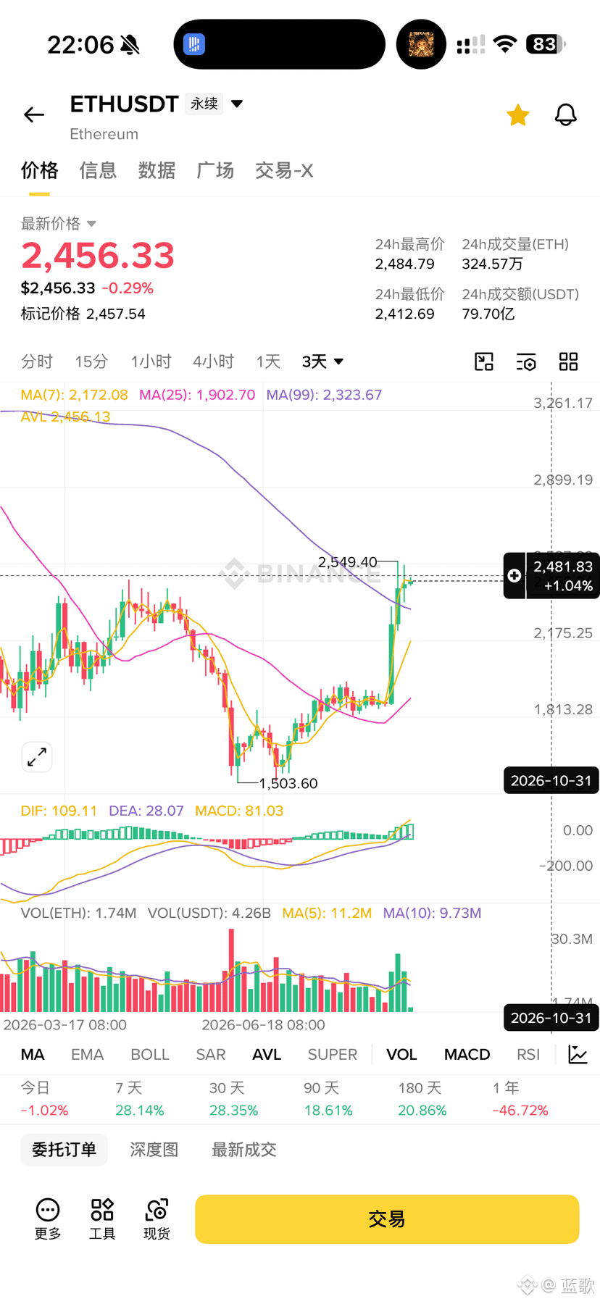This screenshot has width=600, height=1304.
Task: Toggle the yellow favorite star
Action: pyautogui.click(x=517, y=114)
